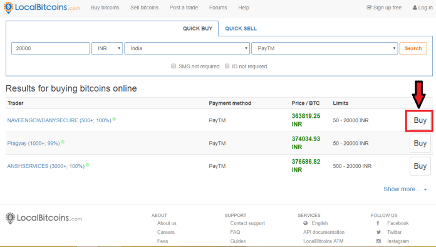Switch to QUICK SELL tab
This screenshot has height=247, width=436.
point(241,28)
